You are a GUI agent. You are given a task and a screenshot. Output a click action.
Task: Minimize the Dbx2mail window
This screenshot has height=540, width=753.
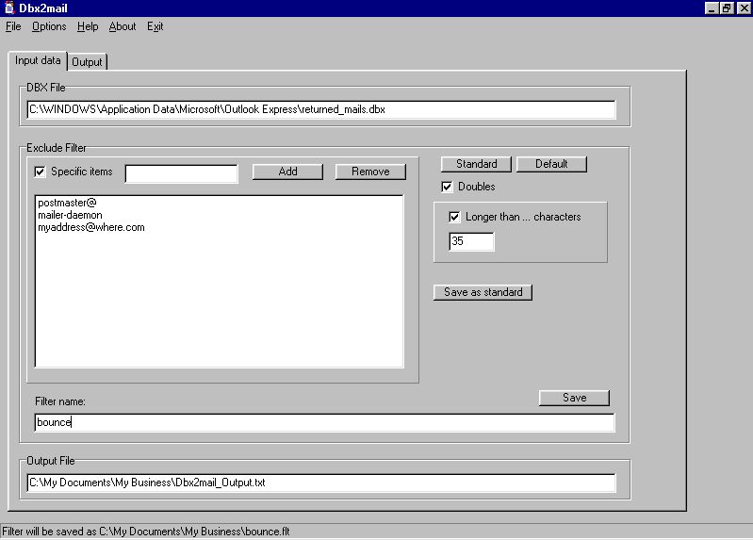pyautogui.click(x=712, y=8)
